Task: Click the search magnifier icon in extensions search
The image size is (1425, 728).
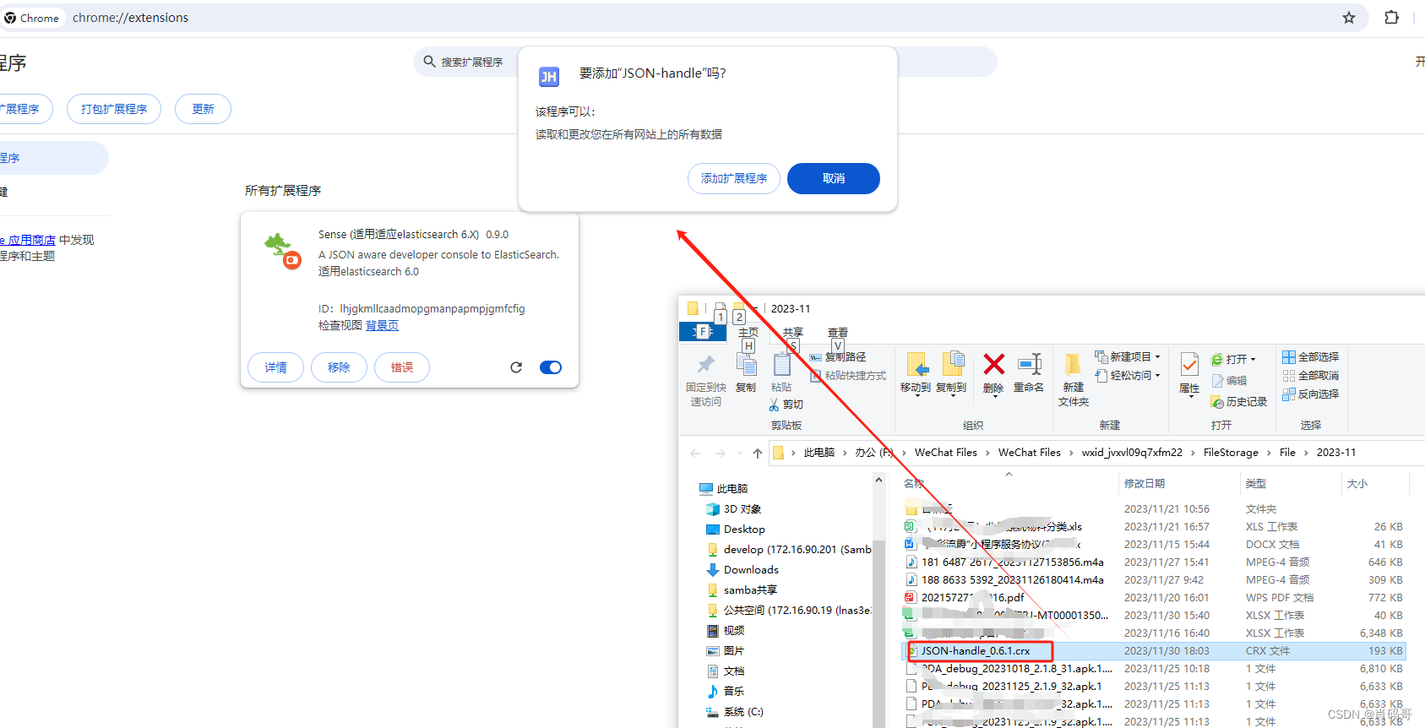Action: (x=429, y=62)
